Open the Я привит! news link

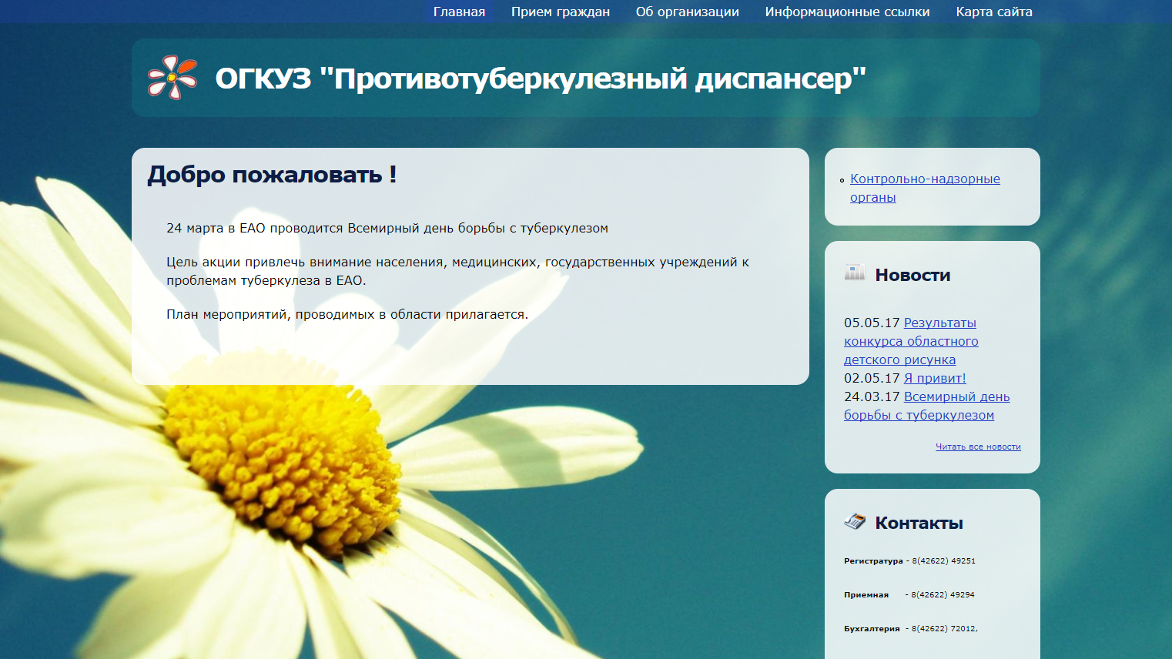934,378
